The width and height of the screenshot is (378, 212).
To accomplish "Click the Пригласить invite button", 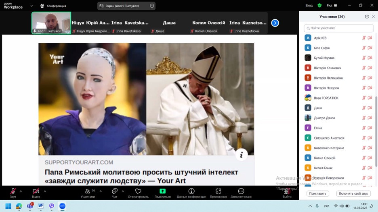I will [318, 193].
